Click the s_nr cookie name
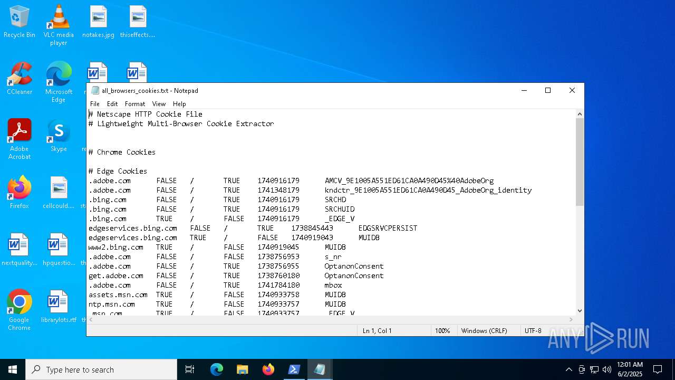675x380 pixels. pos(333,256)
